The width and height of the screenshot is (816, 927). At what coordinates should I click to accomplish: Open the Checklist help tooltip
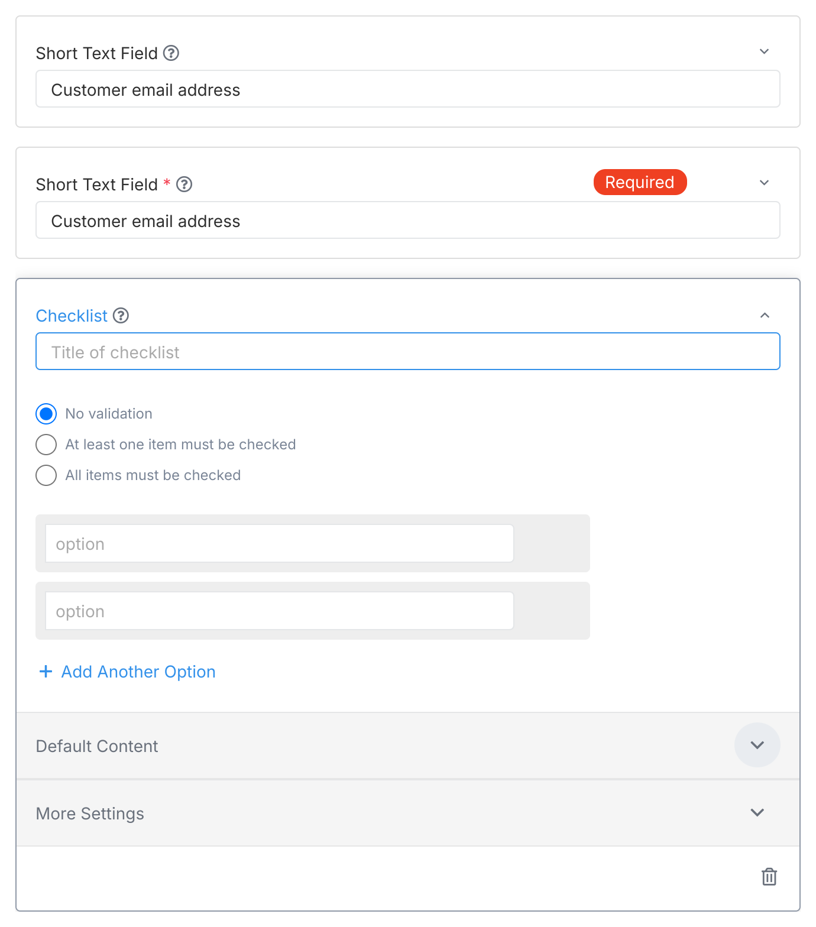[121, 316]
